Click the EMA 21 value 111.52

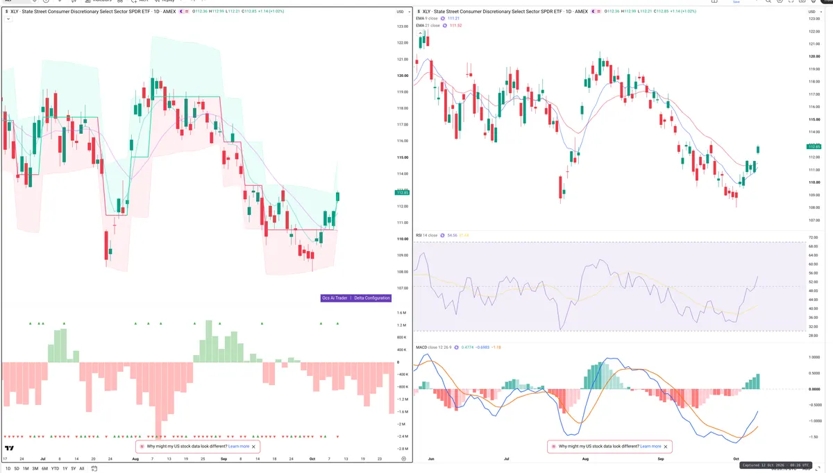[455, 26]
